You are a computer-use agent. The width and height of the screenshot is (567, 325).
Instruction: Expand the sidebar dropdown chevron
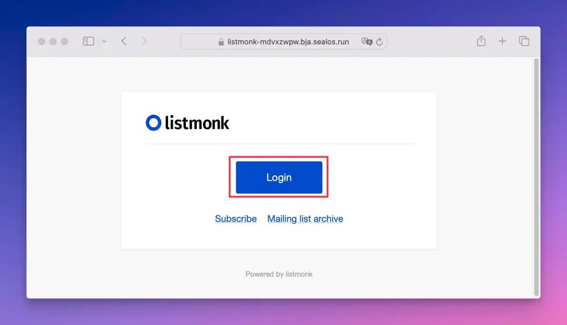tap(104, 41)
